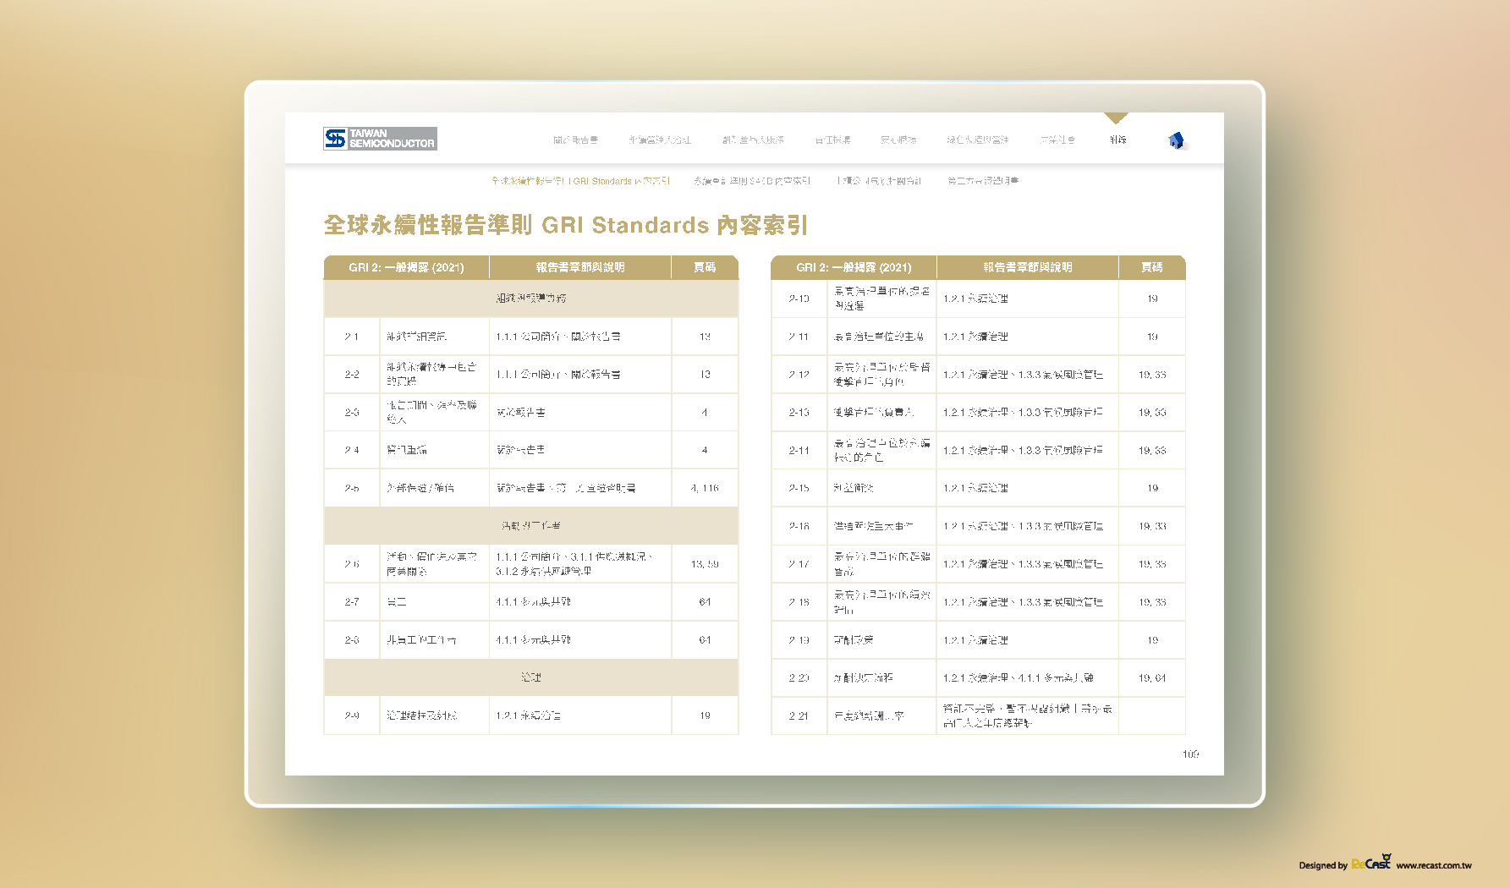The width and height of the screenshot is (1510, 888).
Task: Open the 附錄 tab in top navigation
Action: click(1117, 140)
